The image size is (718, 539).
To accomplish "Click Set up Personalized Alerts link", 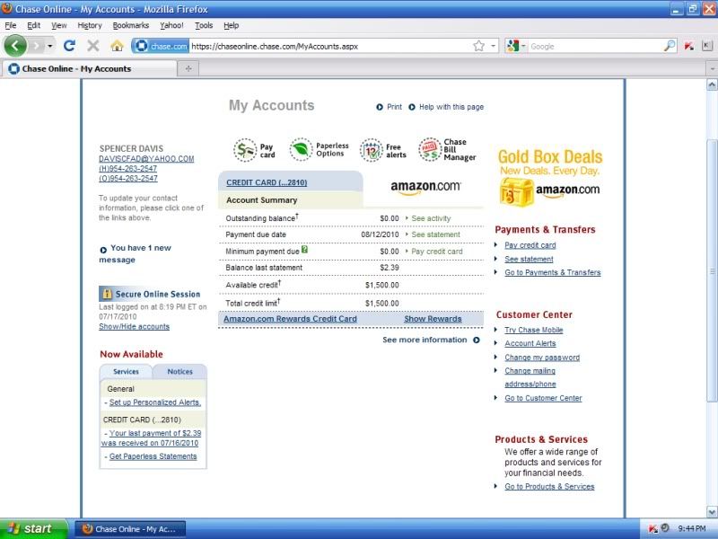I will 154,402.
